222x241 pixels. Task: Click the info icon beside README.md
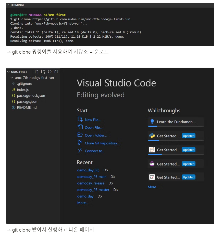coord(14,108)
